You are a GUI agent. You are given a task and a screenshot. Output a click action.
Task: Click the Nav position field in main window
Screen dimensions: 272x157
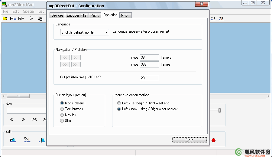(26, 111)
